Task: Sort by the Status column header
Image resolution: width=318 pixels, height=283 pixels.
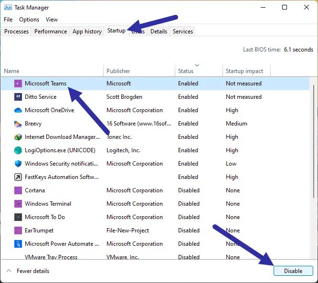Action: (x=199, y=71)
